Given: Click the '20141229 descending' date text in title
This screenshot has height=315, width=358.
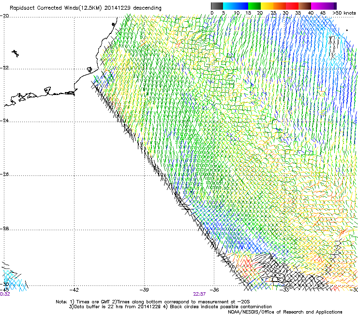Looking at the screenshot, I should (133, 8).
